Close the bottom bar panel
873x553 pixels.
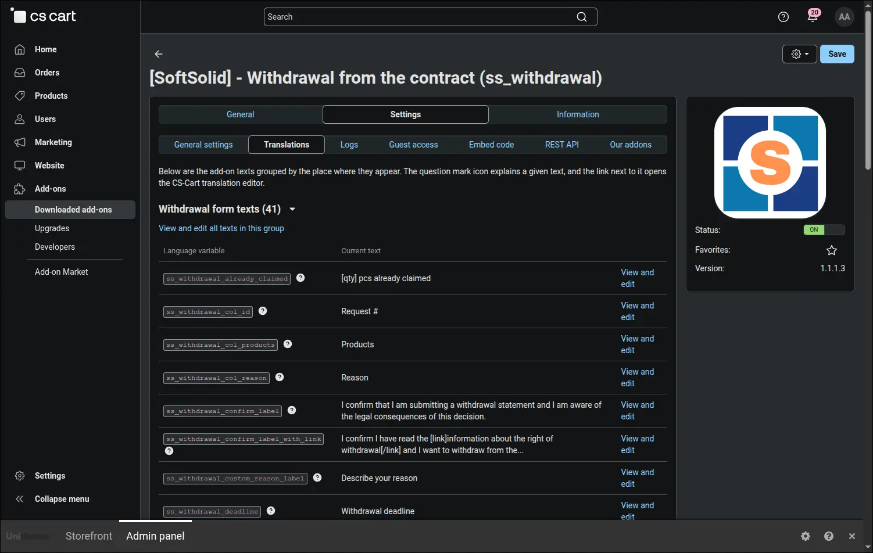[852, 536]
